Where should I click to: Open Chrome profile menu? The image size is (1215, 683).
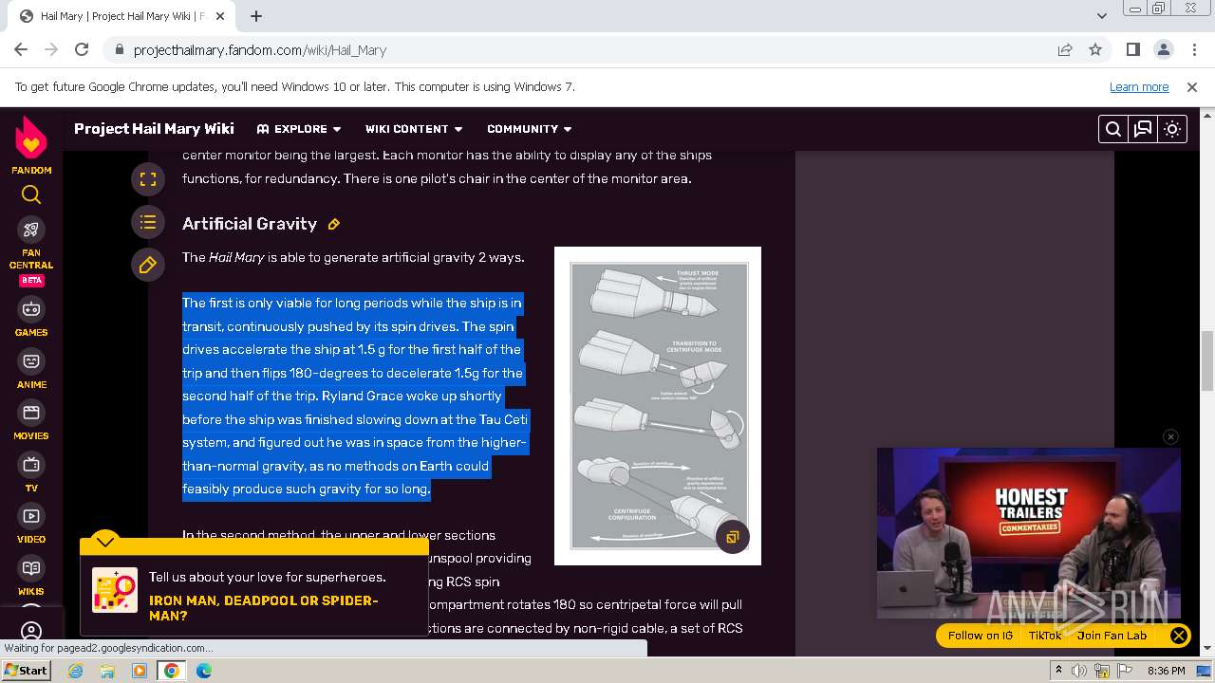click(1163, 49)
